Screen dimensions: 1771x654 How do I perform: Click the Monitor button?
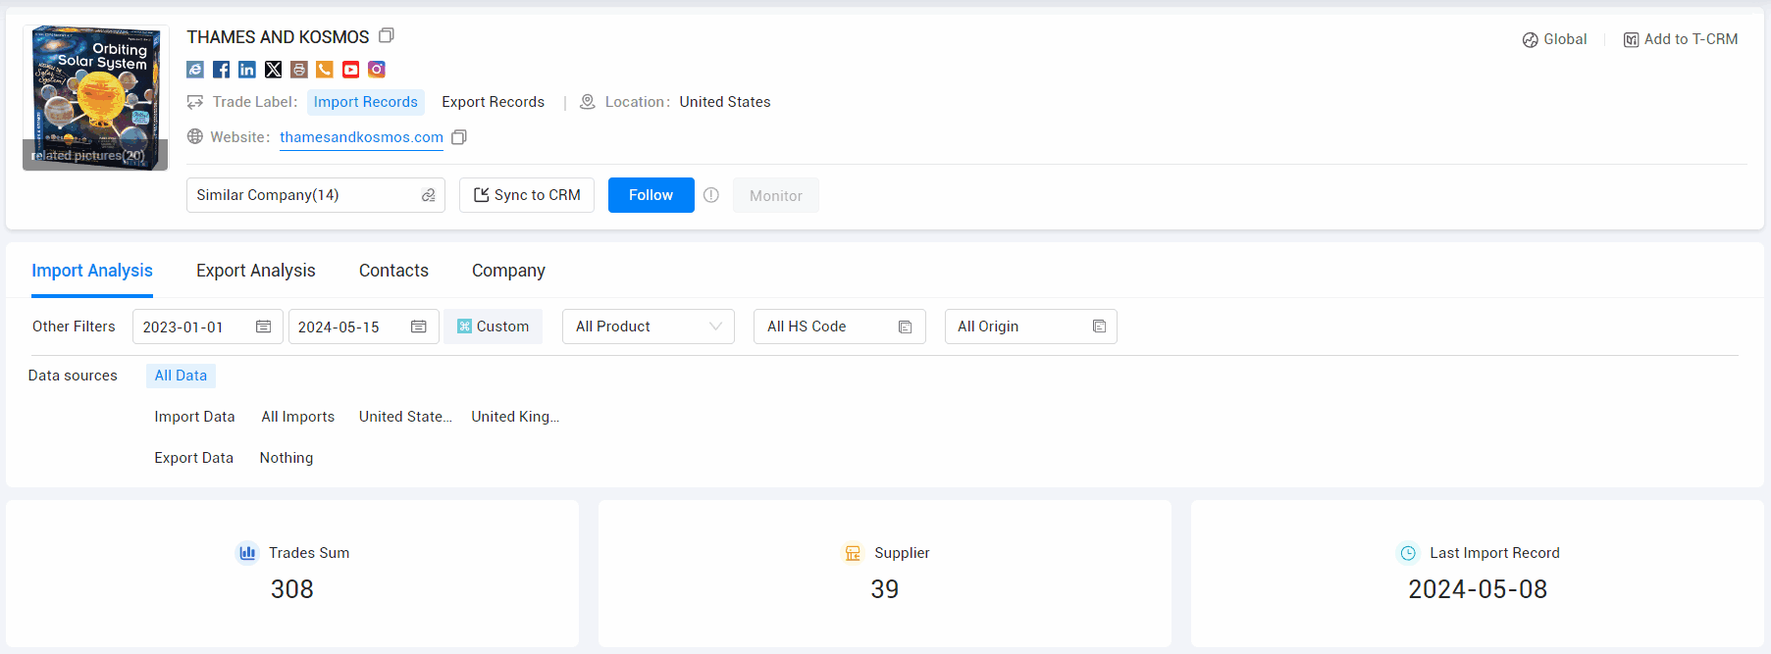[x=776, y=195]
